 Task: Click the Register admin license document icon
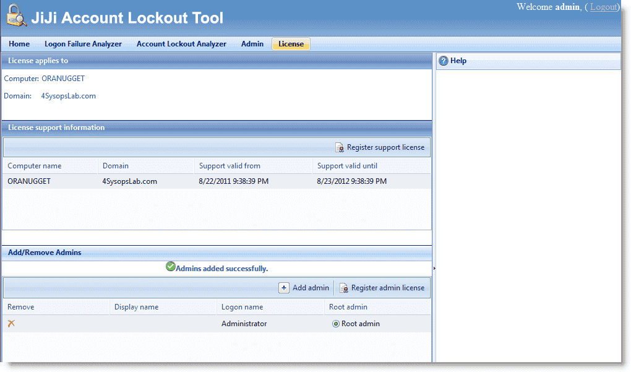click(x=344, y=288)
